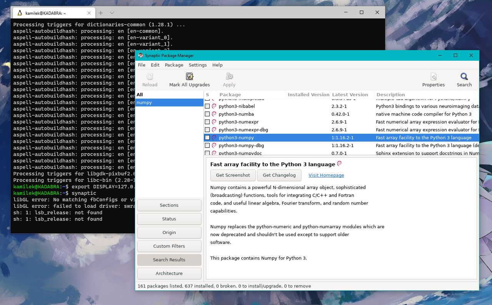Mark the python3-nibabel checkbox
The image size is (492, 305).
pyautogui.click(x=208, y=106)
